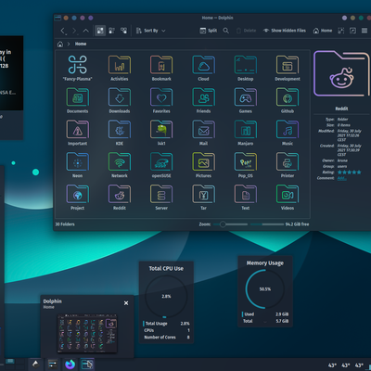Open the search magnifier in toolbar
Image resolution: width=371 pixels, height=371 pixels.
click(226, 31)
